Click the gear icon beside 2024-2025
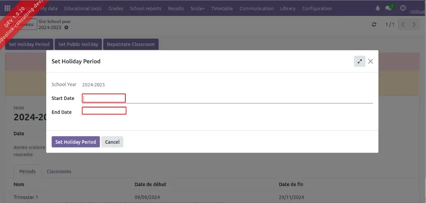The height and width of the screenshot is (203, 426). tap(66, 27)
